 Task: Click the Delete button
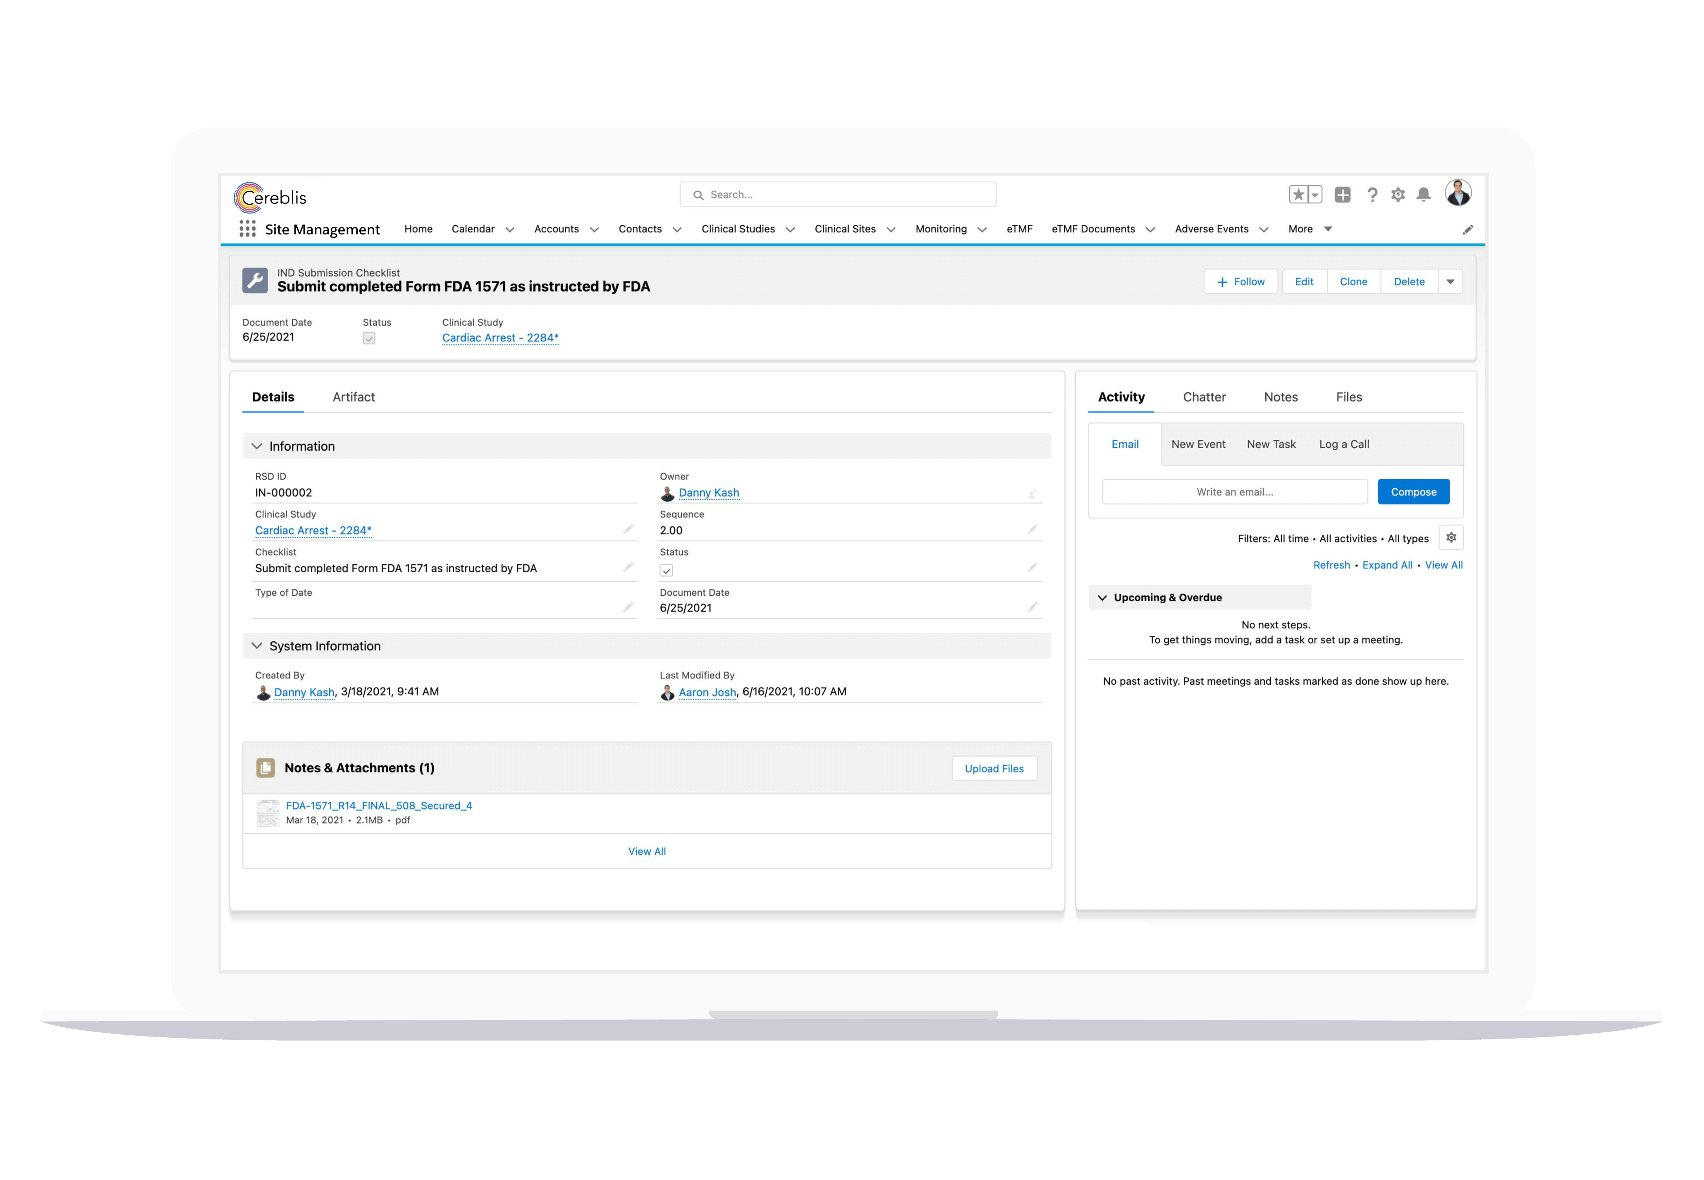pos(1409,282)
